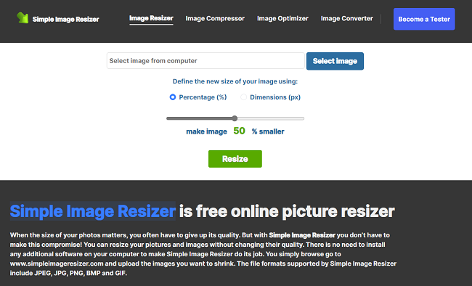Click the light right portion of the size slider
Image resolution: width=472 pixels, height=286 pixels.
pos(271,118)
